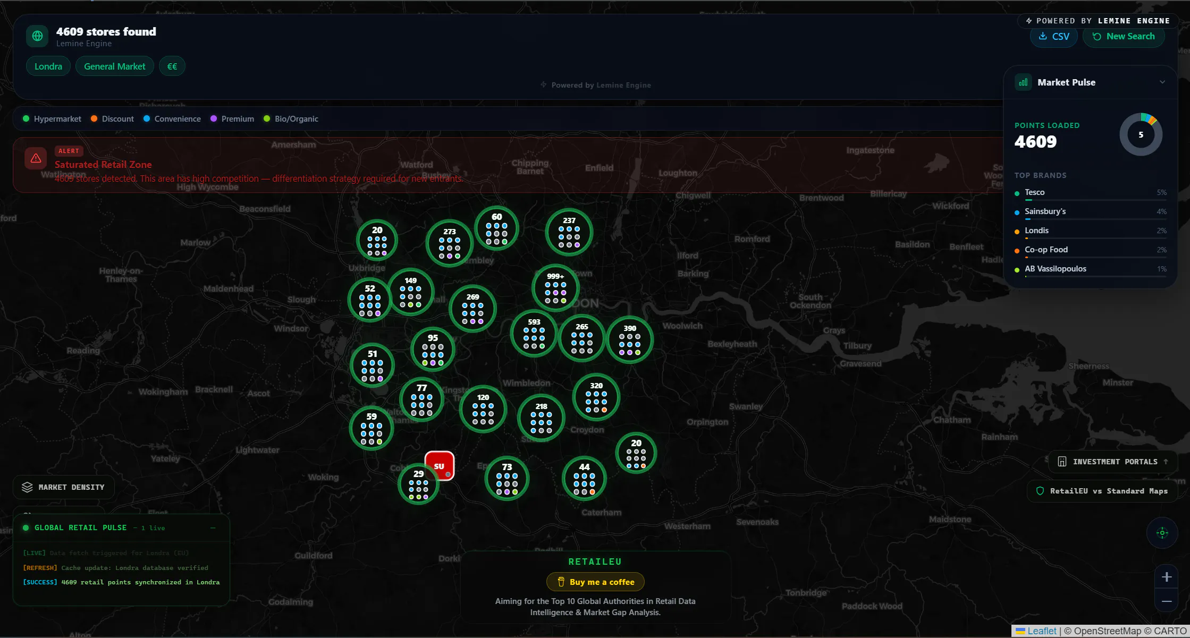Viewport: 1190px width, 638px height.
Task: Toggle the Premium legend filter
Action: tap(232, 119)
